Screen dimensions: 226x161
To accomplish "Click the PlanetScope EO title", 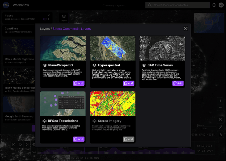I will (61, 65).
